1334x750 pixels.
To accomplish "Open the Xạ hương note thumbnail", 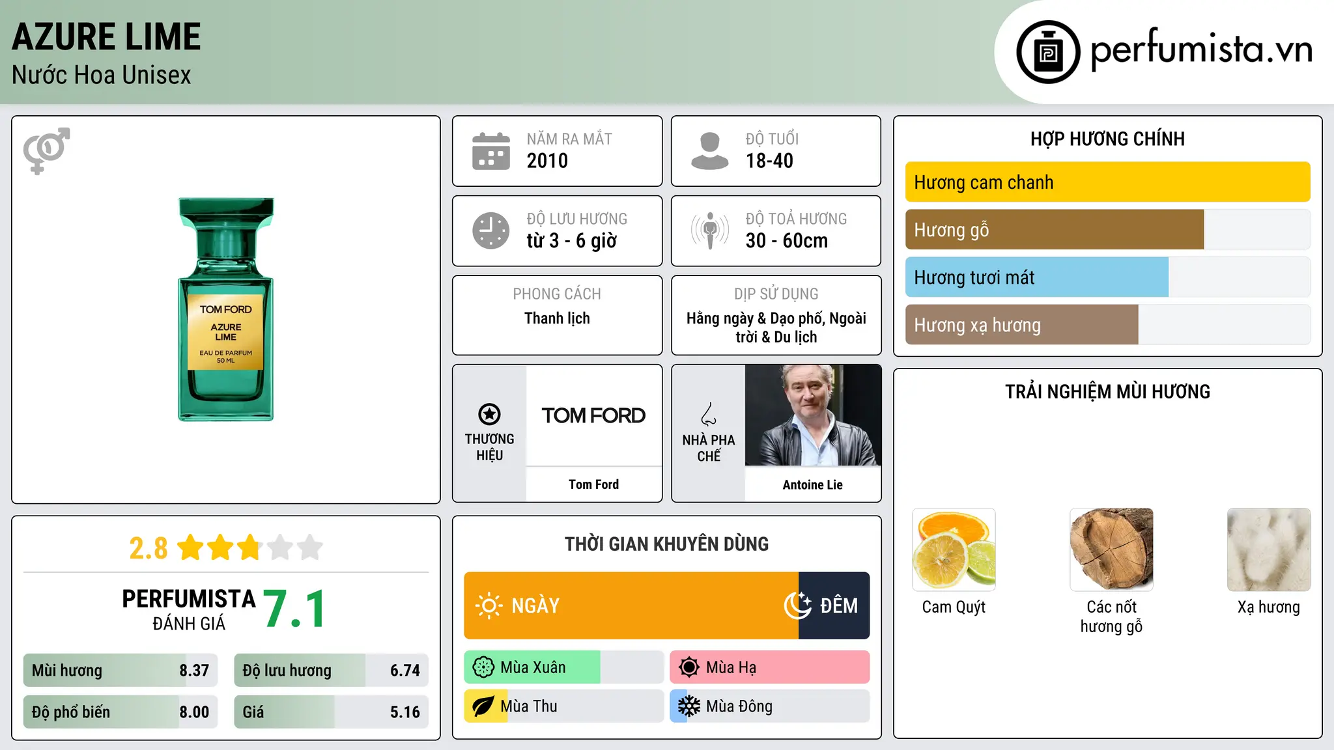I will click(1269, 549).
